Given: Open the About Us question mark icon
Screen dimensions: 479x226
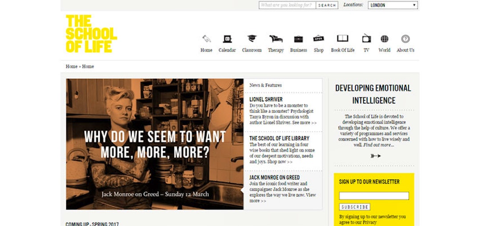Looking at the screenshot, I should tap(406, 39).
